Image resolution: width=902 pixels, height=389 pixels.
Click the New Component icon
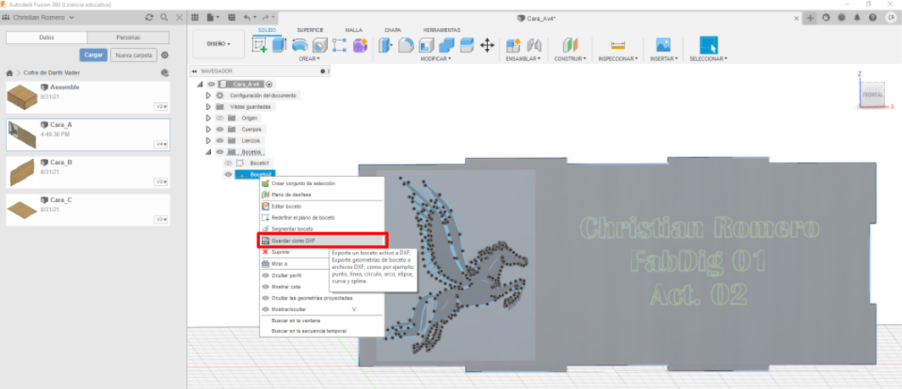(x=513, y=45)
